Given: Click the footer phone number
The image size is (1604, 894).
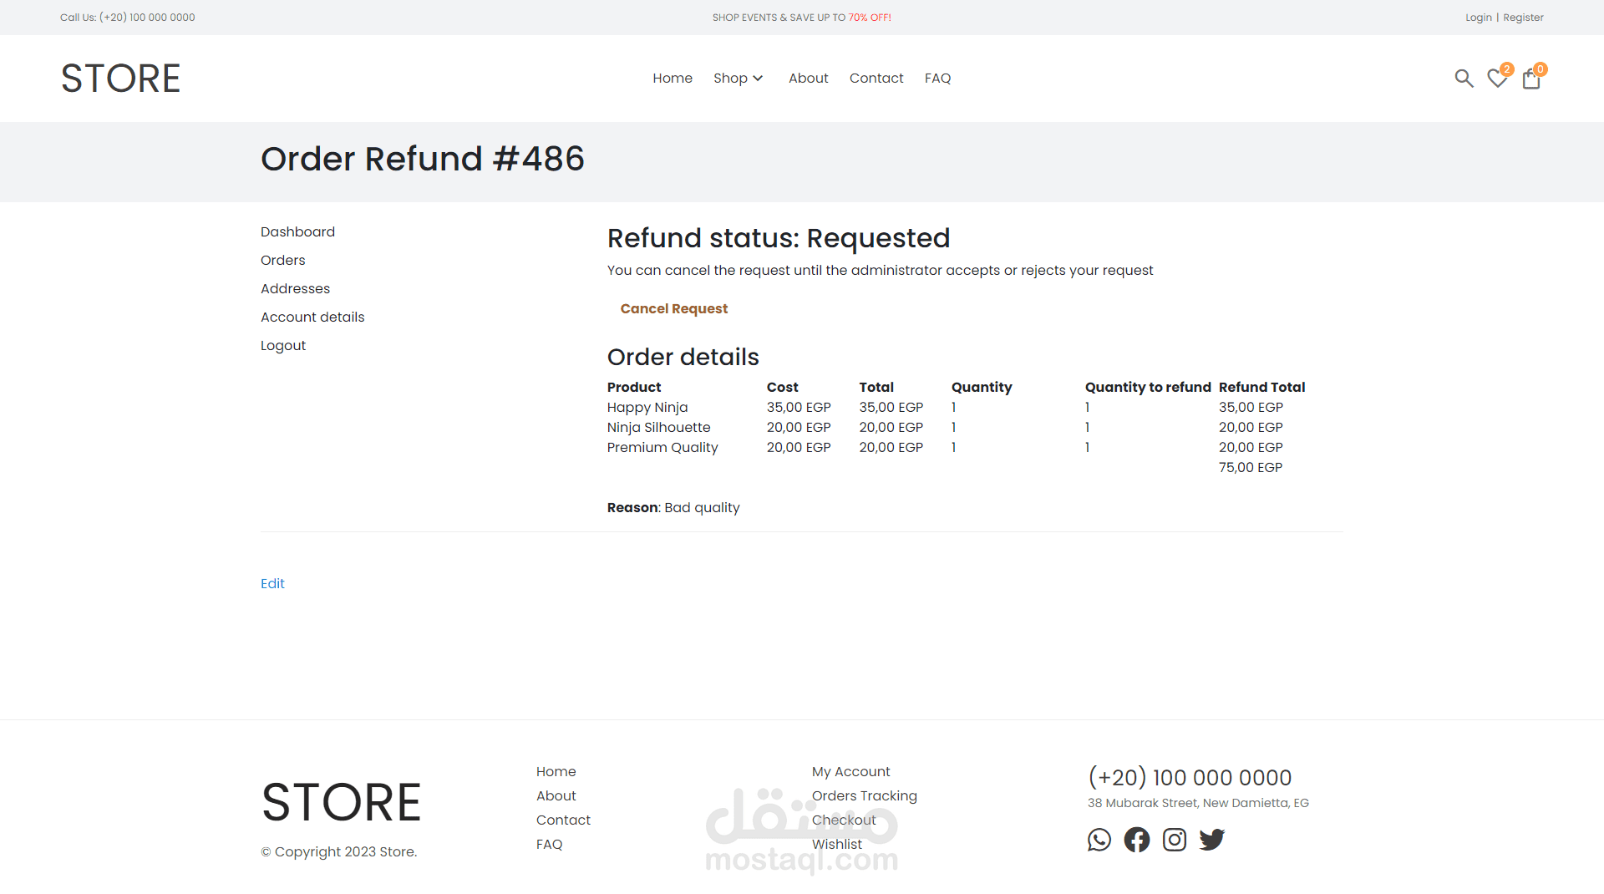Looking at the screenshot, I should (x=1190, y=777).
